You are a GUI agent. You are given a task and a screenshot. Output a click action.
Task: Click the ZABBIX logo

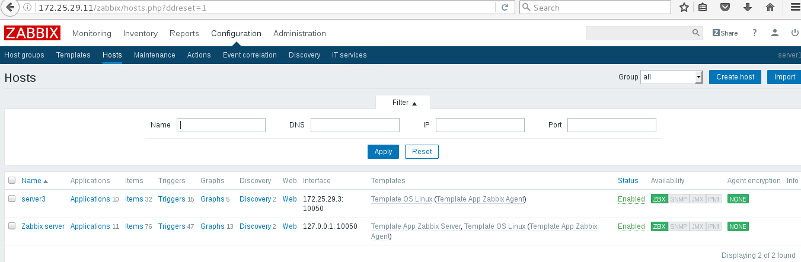(32, 33)
